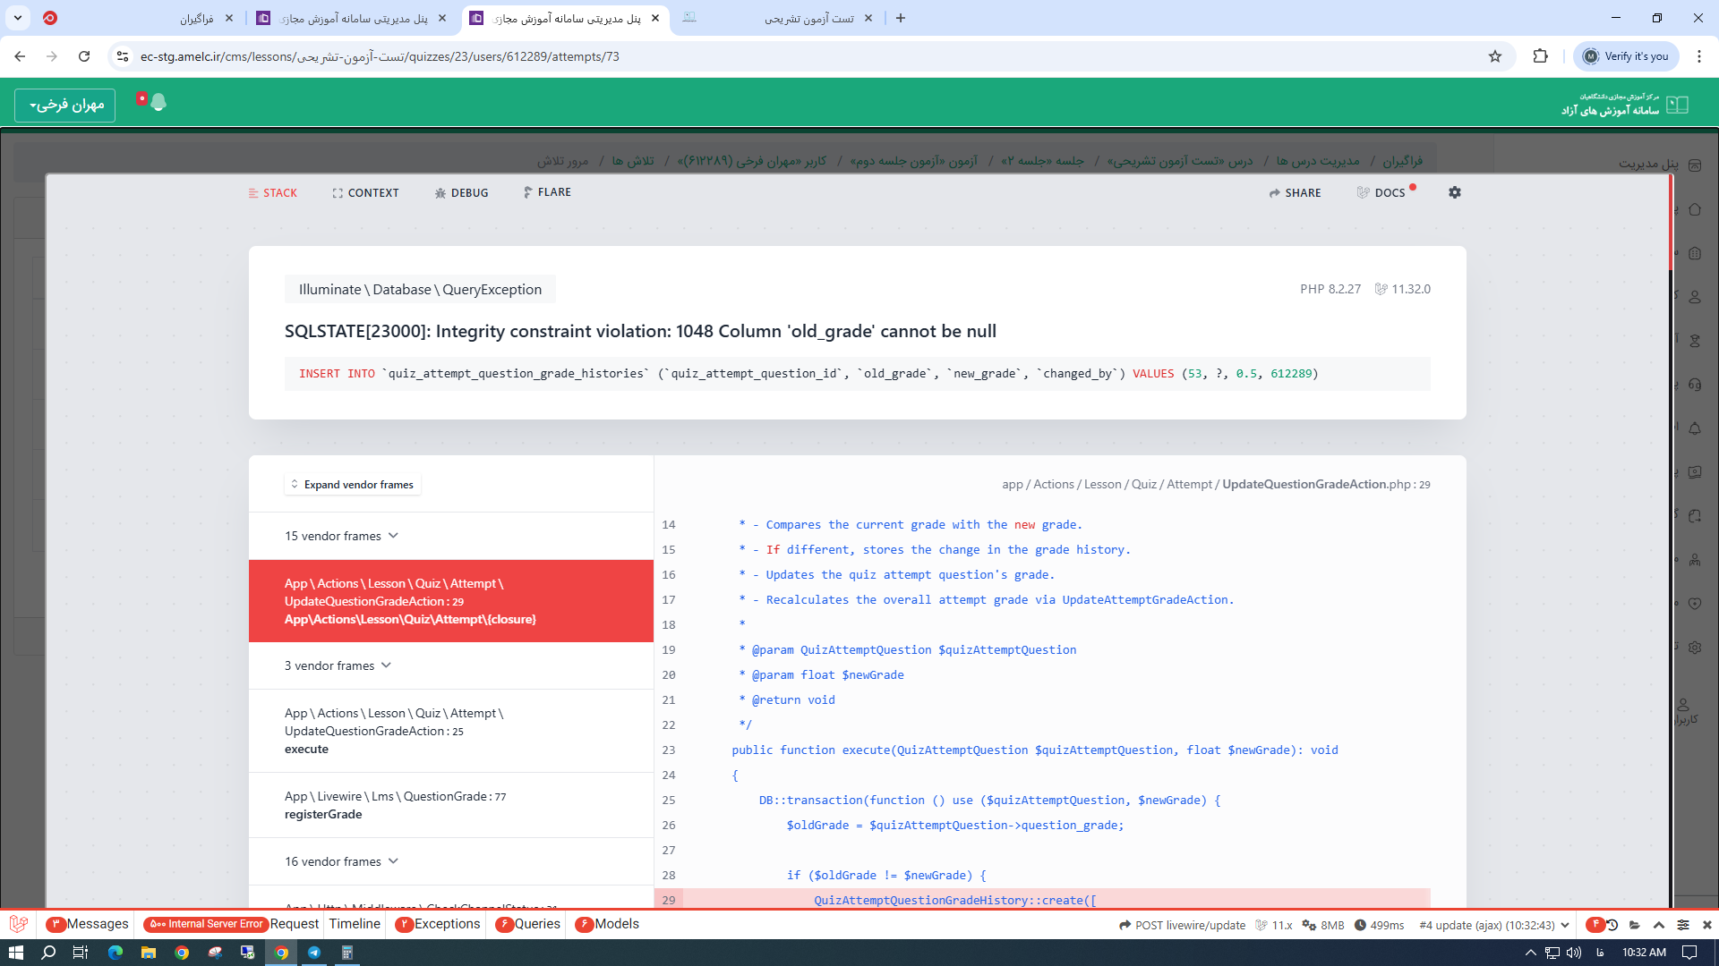Image resolution: width=1719 pixels, height=966 pixels.
Task: Click debugbar open folder icon
Action: point(1635,925)
